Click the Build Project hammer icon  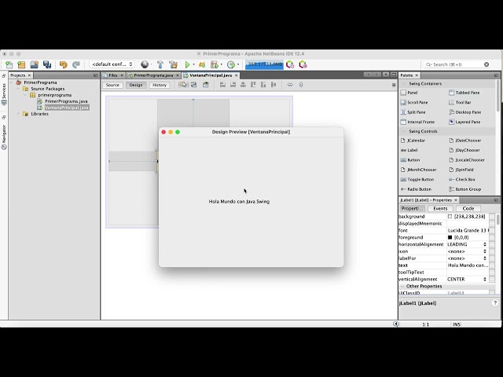tap(160, 64)
